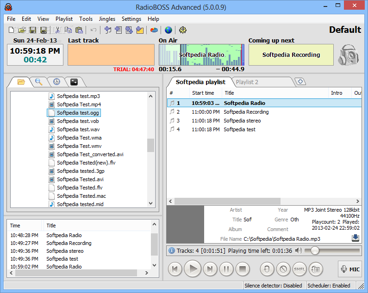Select Softpedia test.ogg in file browser

tap(74, 113)
